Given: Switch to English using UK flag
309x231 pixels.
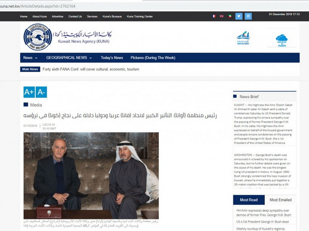Looking at the screenshot, I should click(222, 16).
